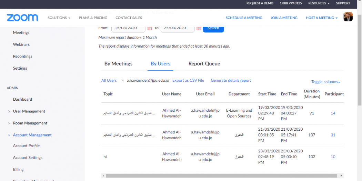Click the duration value 91
The image size is (362, 181).
(x=312, y=113)
